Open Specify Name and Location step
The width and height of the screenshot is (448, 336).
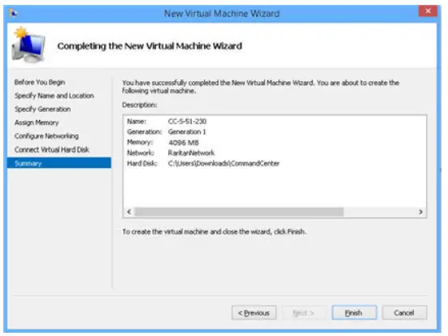point(54,96)
